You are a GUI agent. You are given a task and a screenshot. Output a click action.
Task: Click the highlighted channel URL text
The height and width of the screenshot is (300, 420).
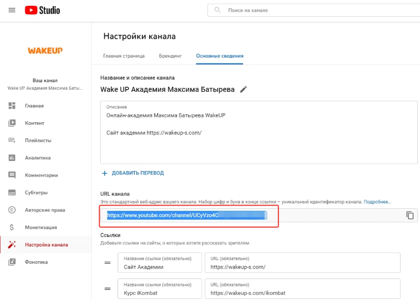point(187,215)
